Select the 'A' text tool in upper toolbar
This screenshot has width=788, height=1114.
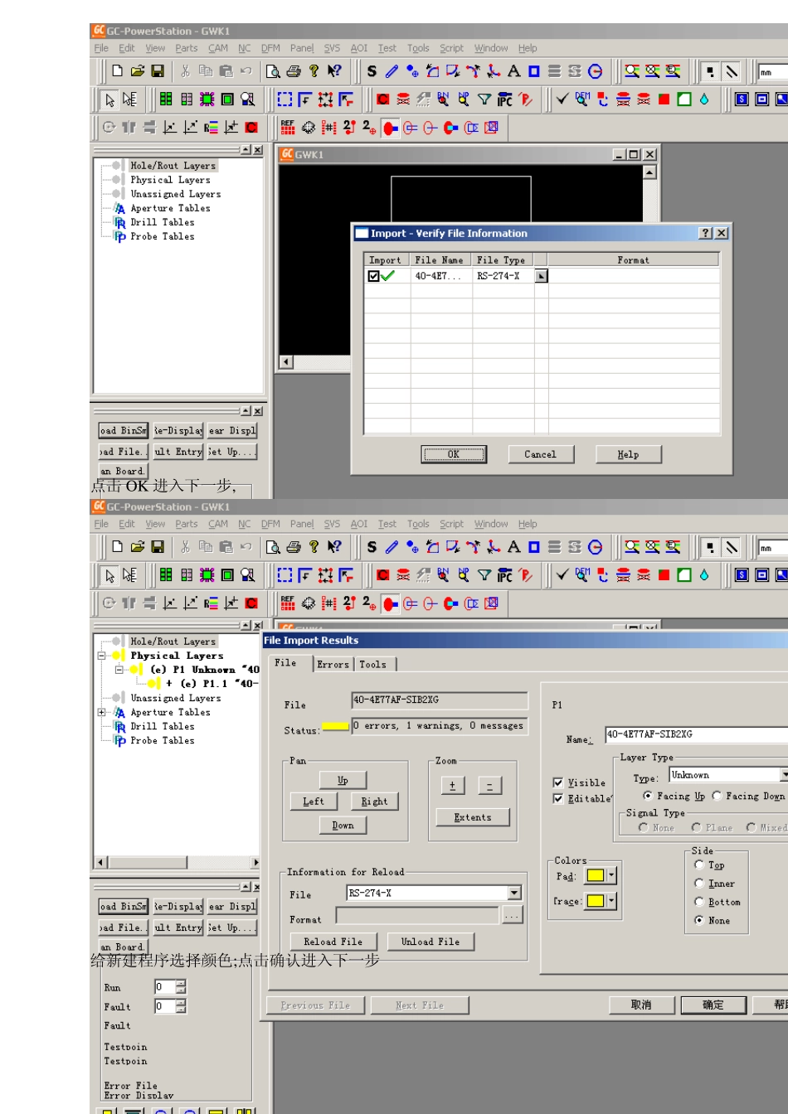click(513, 71)
